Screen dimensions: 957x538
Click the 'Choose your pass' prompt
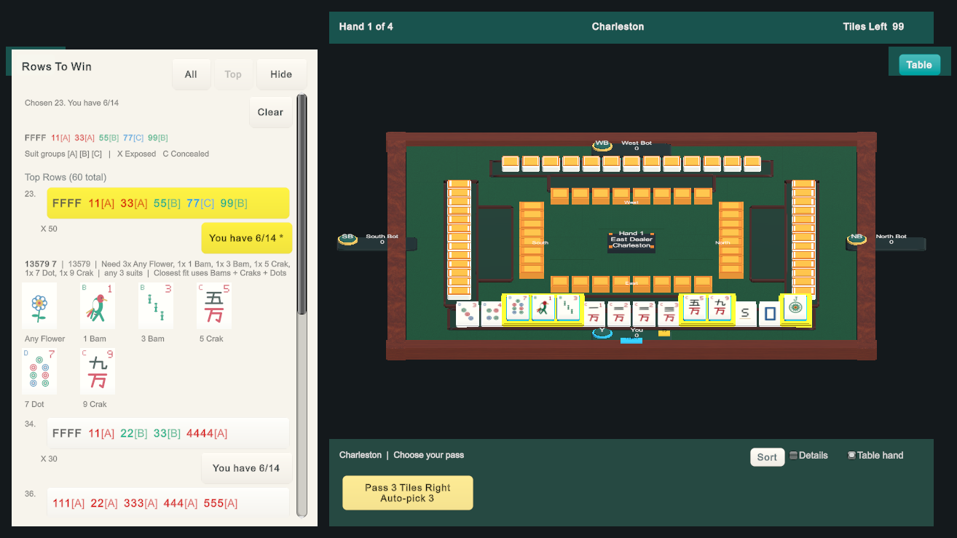(x=429, y=455)
